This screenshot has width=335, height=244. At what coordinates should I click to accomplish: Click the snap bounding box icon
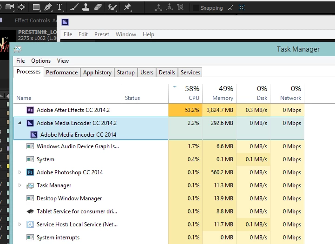242,8
